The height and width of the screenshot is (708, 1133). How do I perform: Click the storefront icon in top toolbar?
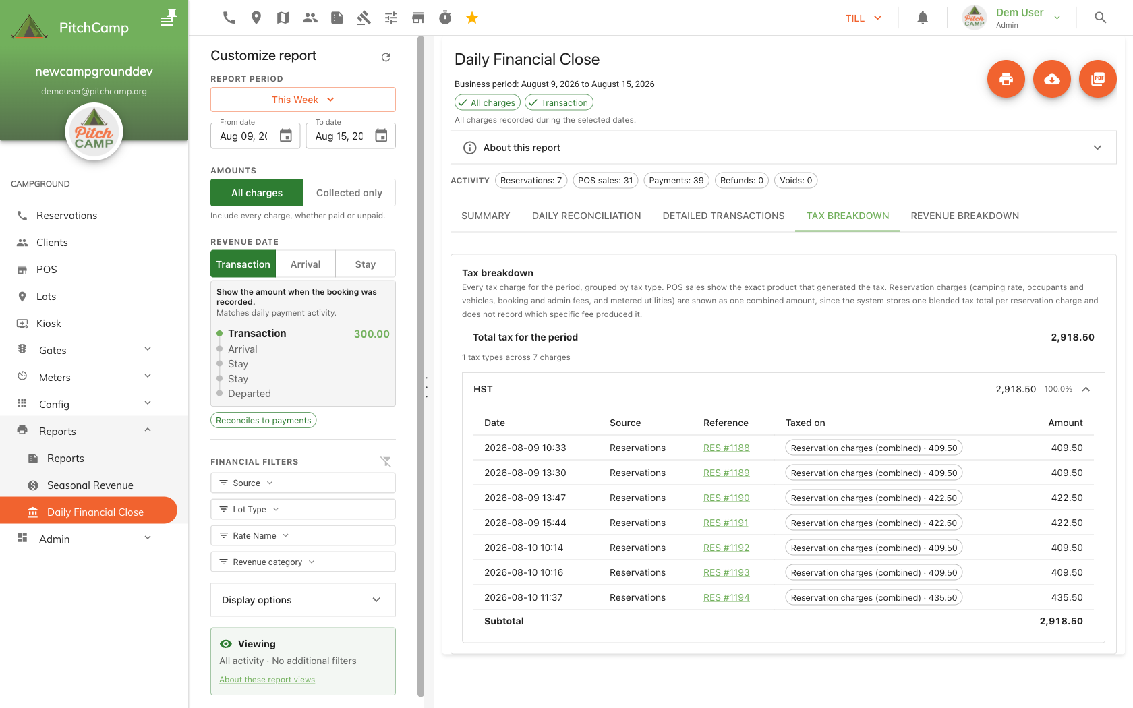[418, 18]
